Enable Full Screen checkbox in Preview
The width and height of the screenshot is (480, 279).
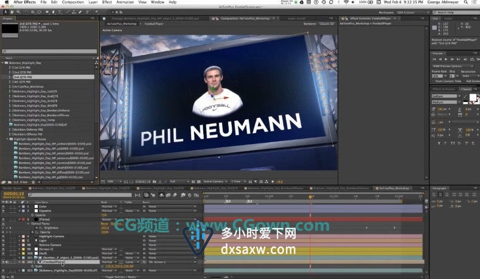(464, 81)
